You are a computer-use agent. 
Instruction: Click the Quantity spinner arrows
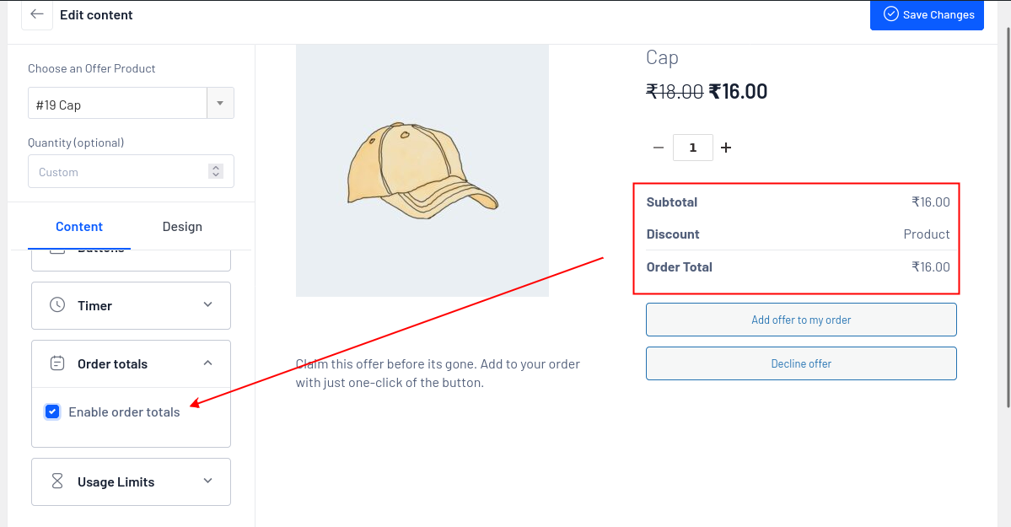216,171
